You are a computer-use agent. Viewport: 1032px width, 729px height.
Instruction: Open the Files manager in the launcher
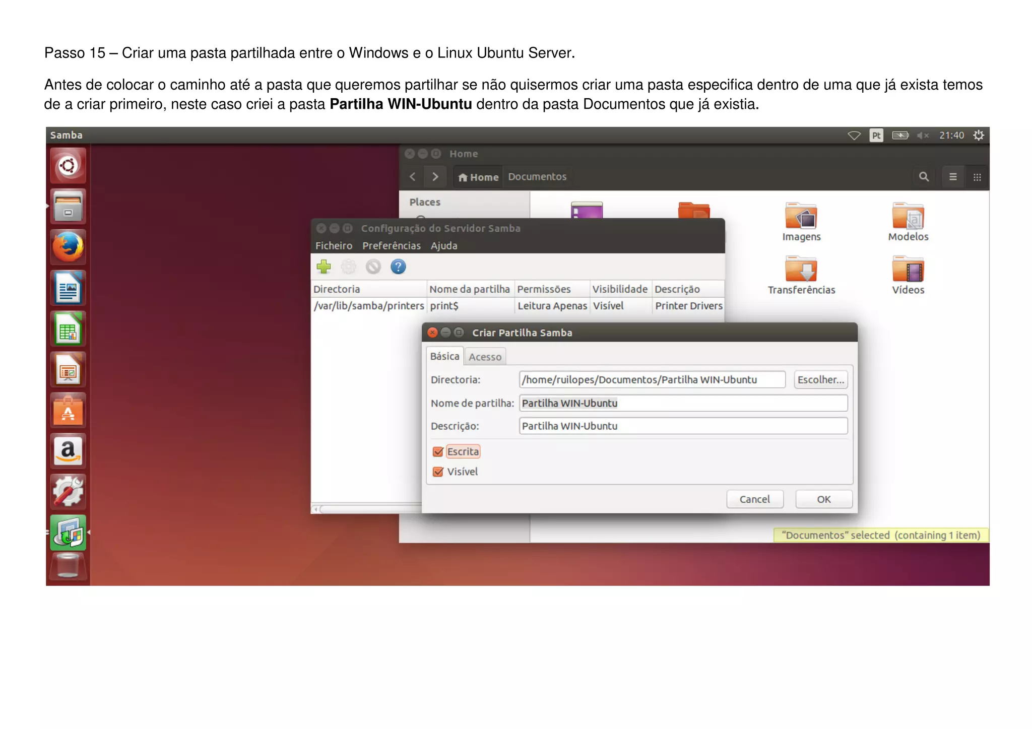68,207
